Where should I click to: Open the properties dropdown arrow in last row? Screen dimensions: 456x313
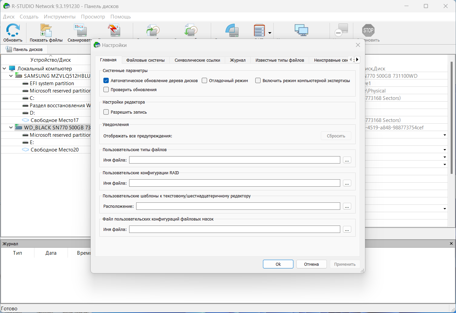pos(445,209)
